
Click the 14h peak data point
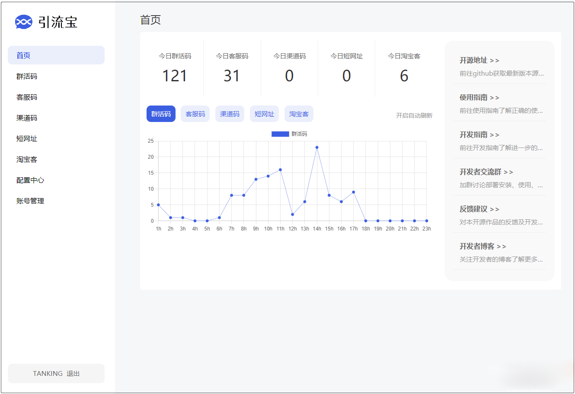pyautogui.click(x=317, y=147)
